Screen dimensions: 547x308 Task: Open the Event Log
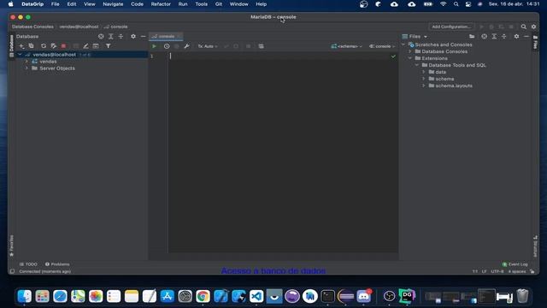[x=515, y=264]
